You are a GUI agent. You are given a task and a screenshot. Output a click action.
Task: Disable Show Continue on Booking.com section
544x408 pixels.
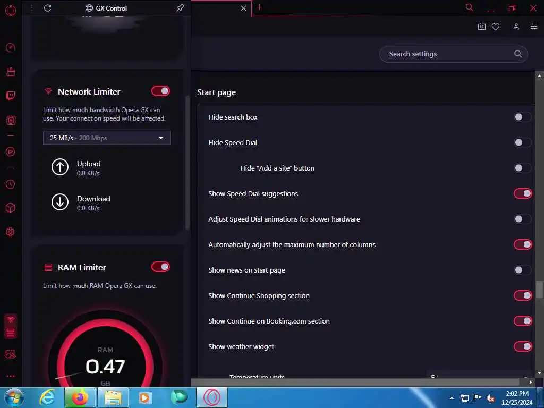click(523, 321)
